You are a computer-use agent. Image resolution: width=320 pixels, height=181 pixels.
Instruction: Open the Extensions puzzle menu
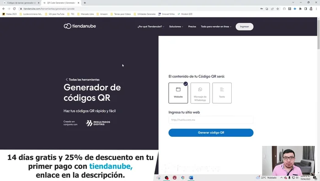click(x=300, y=9)
